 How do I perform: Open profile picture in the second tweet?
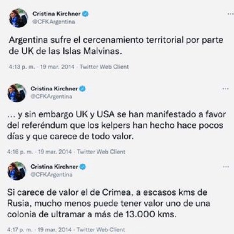tap(17, 93)
